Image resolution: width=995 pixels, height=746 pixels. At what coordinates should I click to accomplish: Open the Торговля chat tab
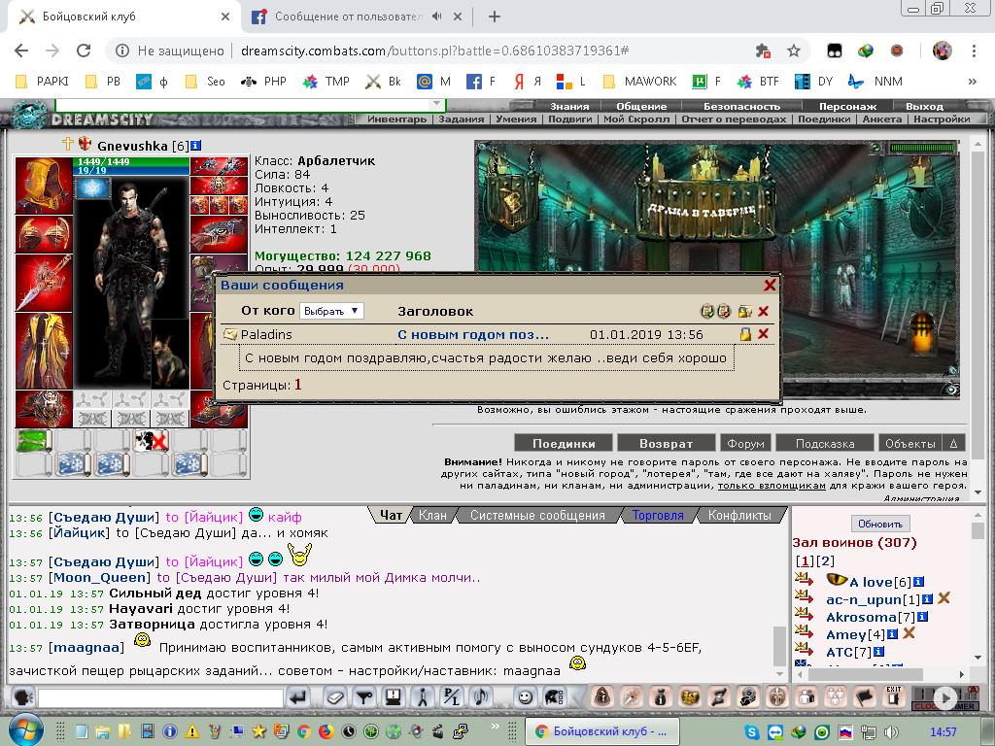658,515
